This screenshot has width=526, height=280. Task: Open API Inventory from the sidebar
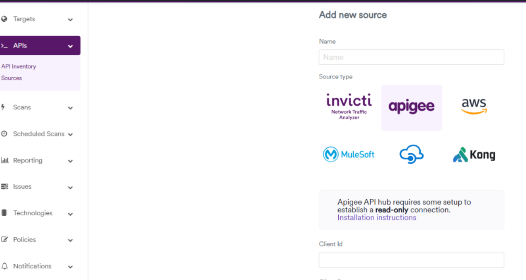point(19,66)
